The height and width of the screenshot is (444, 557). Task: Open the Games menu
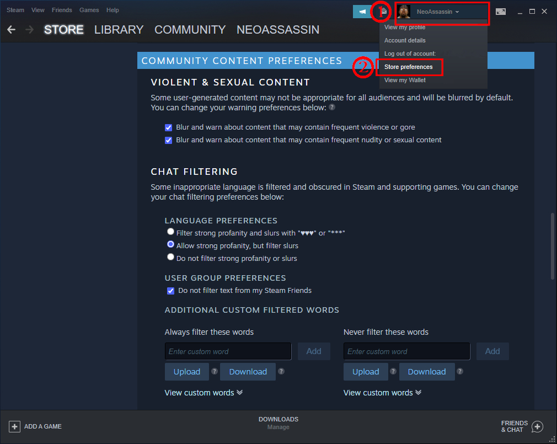pyautogui.click(x=89, y=10)
